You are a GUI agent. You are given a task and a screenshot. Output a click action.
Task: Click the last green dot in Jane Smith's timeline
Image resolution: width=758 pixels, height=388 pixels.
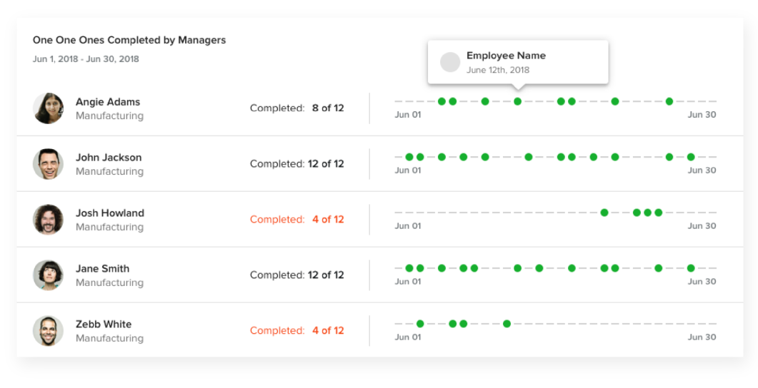[691, 268]
